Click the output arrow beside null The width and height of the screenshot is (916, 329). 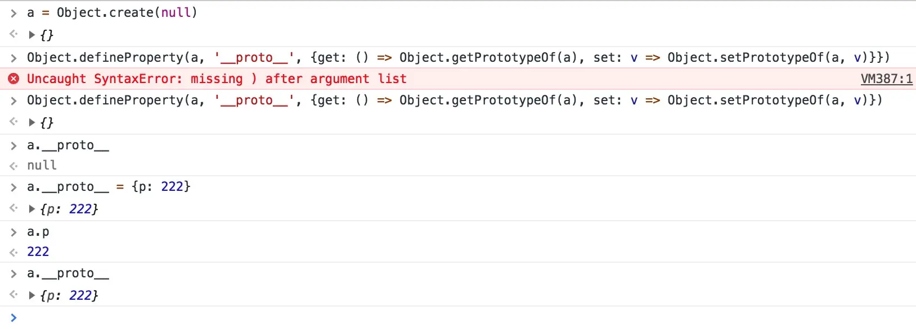[14, 166]
